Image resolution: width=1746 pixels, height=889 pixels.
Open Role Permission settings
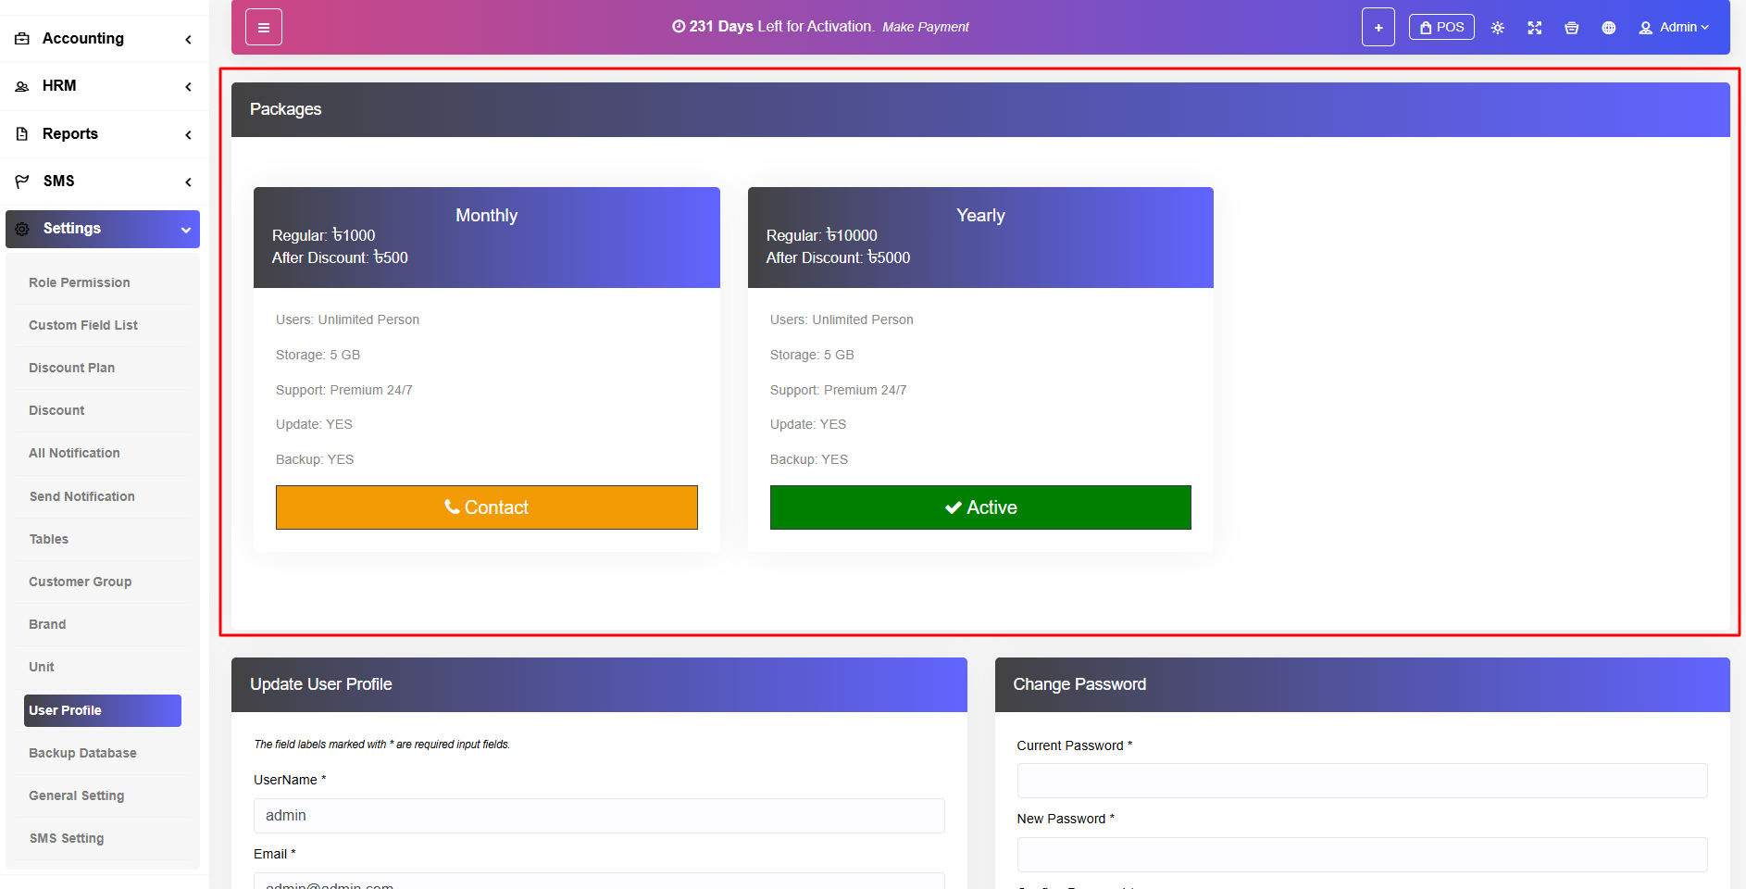80,283
